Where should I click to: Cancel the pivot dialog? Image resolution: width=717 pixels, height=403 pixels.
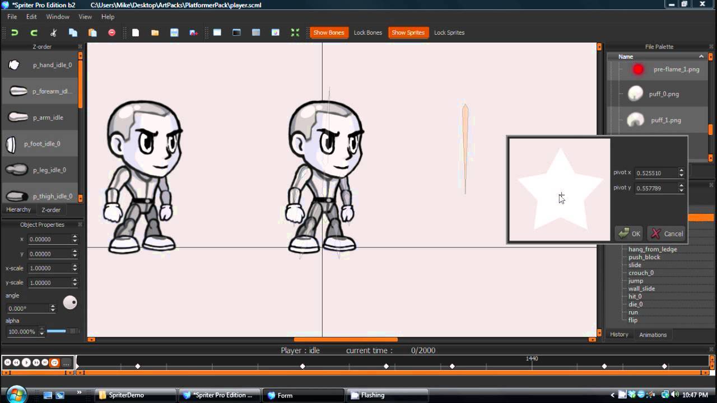[x=667, y=233]
